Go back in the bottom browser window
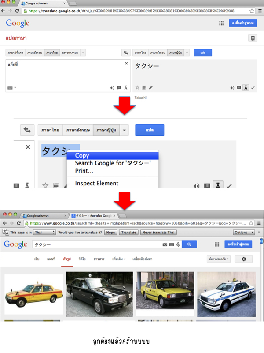The height and width of the screenshot is (353, 264). [5, 223]
